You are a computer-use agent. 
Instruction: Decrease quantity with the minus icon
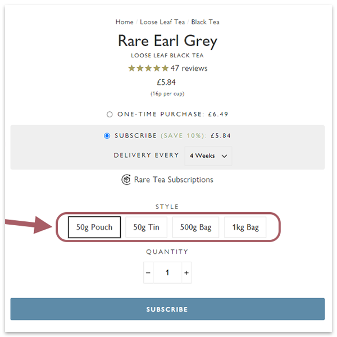[x=148, y=273]
